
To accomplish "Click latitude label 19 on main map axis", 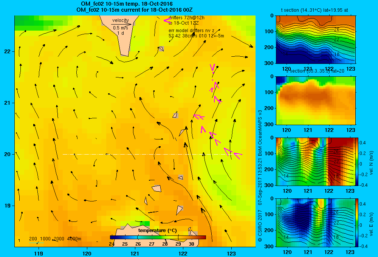I will (7, 206).
